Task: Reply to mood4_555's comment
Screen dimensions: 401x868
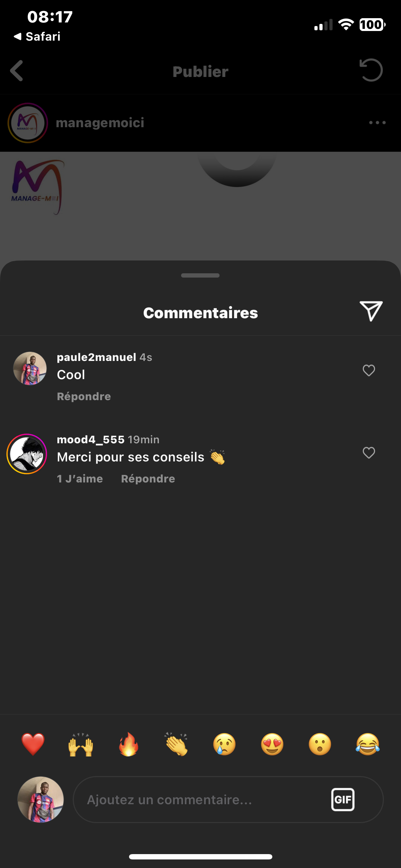Action: (148, 479)
